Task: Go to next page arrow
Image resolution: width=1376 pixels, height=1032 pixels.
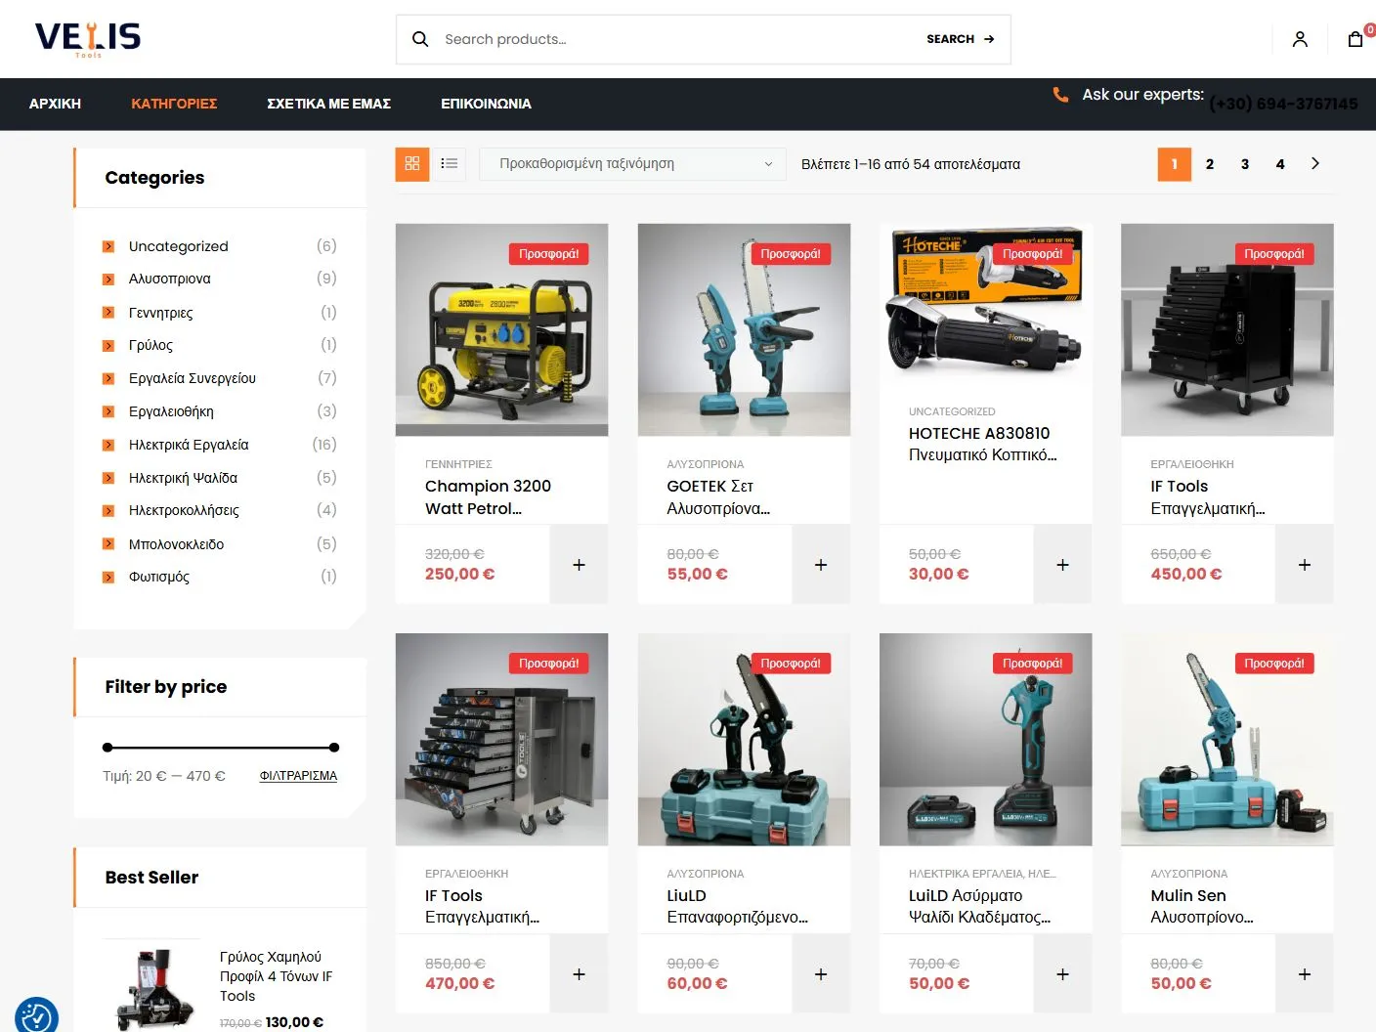Action: tap(1315, 163)
